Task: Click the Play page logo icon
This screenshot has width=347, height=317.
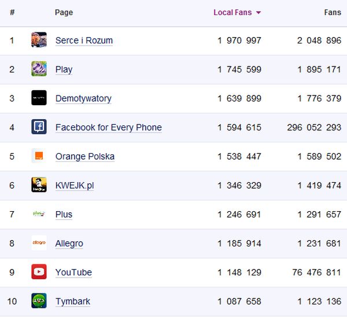Action: click(x=39, y=69)
